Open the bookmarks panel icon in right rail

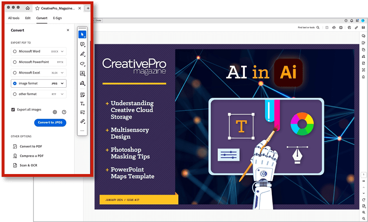(363, 43)
